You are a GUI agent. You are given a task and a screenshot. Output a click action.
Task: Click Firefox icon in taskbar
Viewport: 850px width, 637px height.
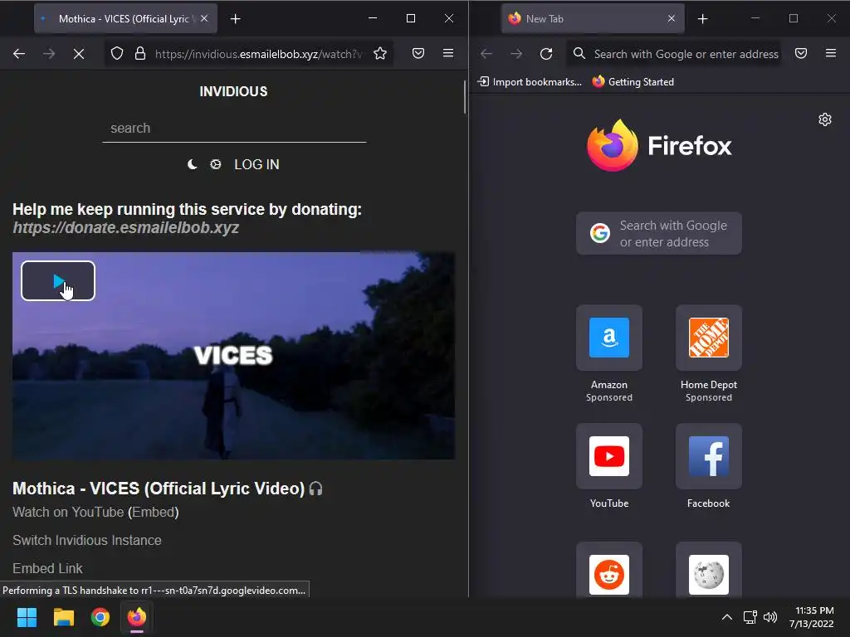[137, 617]
